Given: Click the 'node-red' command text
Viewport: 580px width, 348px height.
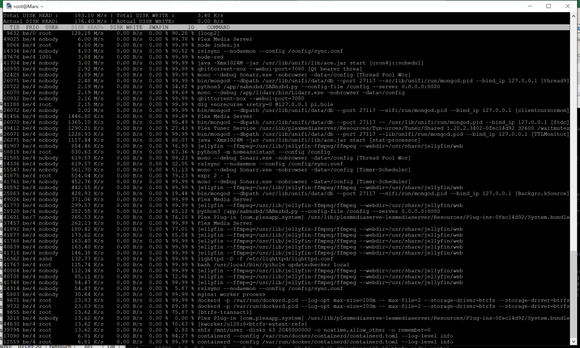Looking at the screenshot, I should [210, 57].
